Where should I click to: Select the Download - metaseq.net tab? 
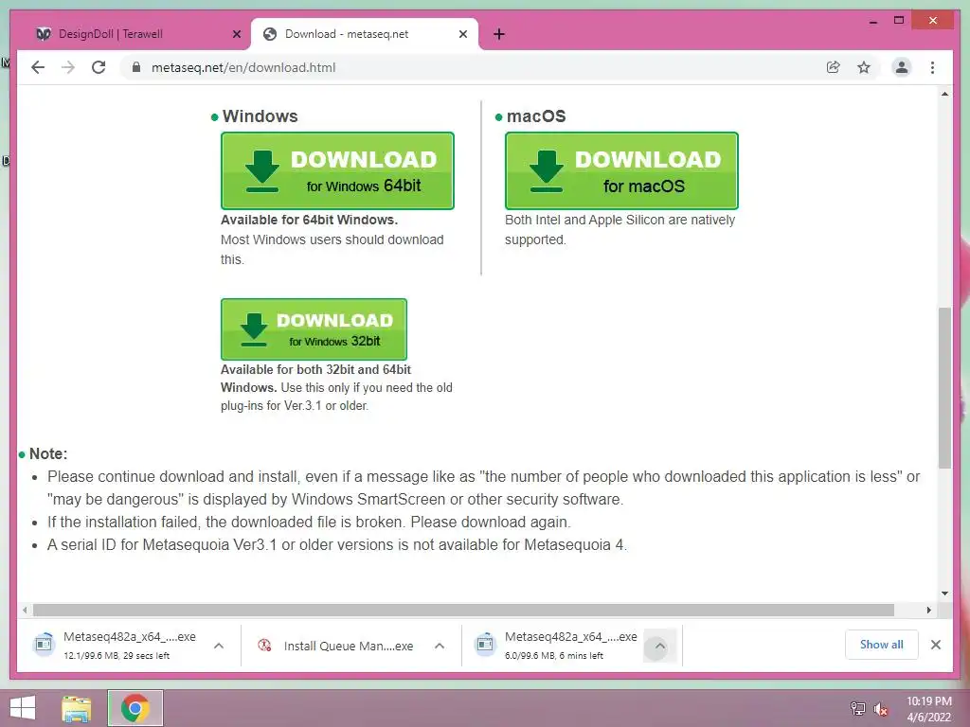click(x=364, y=34)
